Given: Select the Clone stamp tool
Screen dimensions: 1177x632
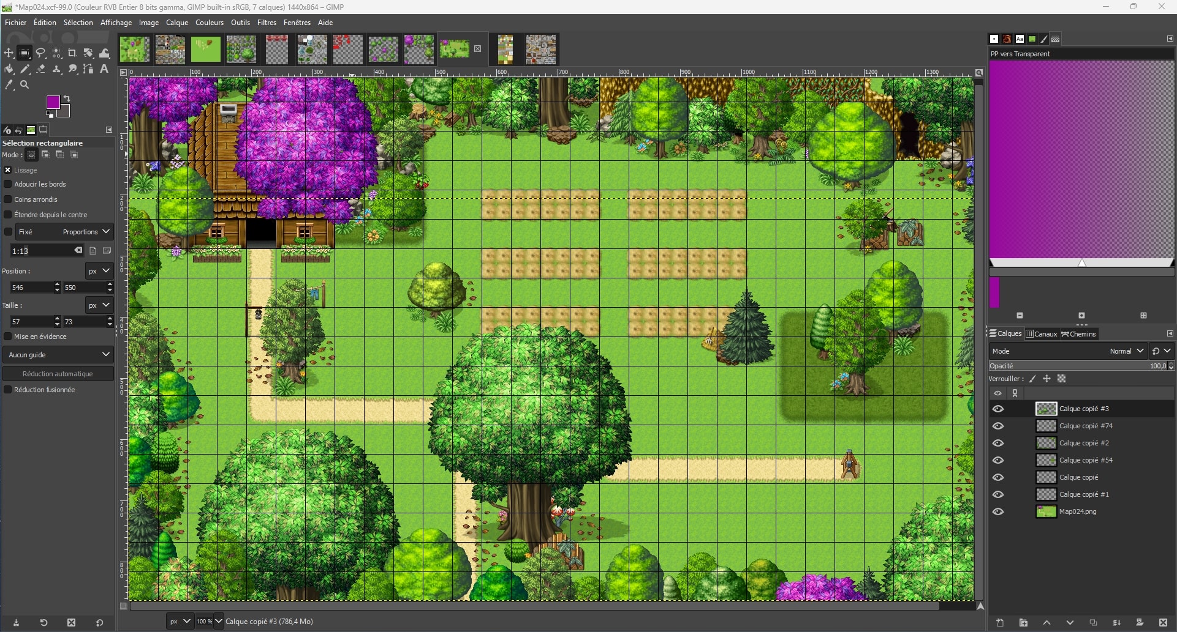Looking at the screenshot, I should 56,69.
